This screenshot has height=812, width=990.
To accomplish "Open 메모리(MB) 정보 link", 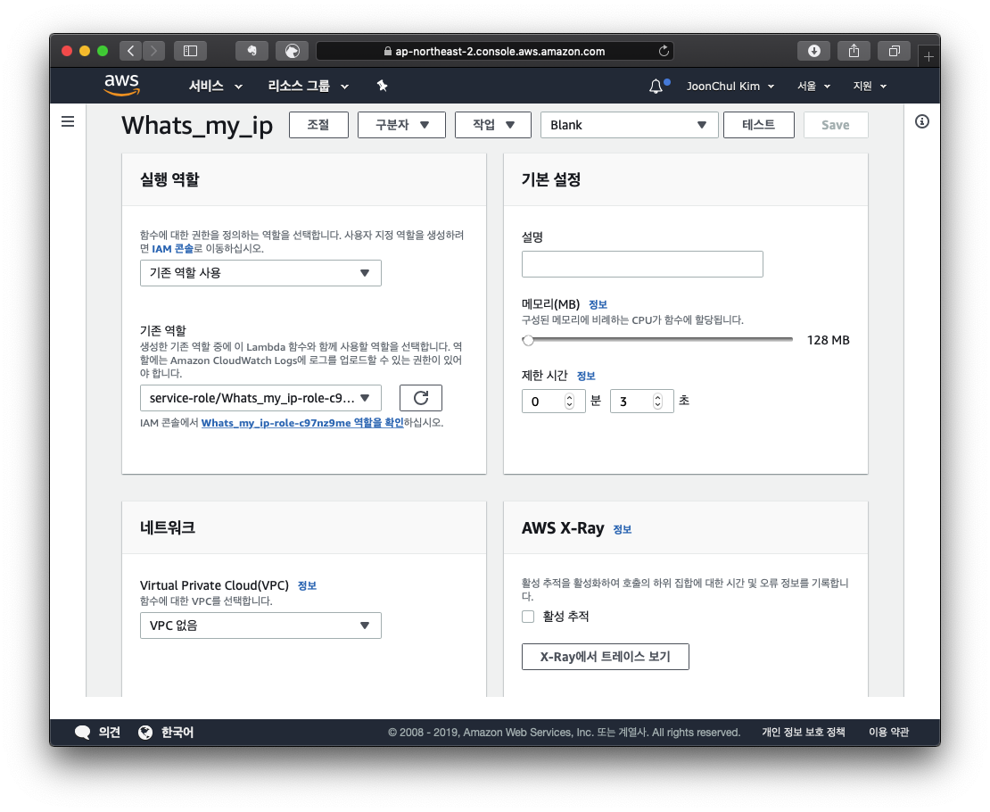I will (598, 304).
